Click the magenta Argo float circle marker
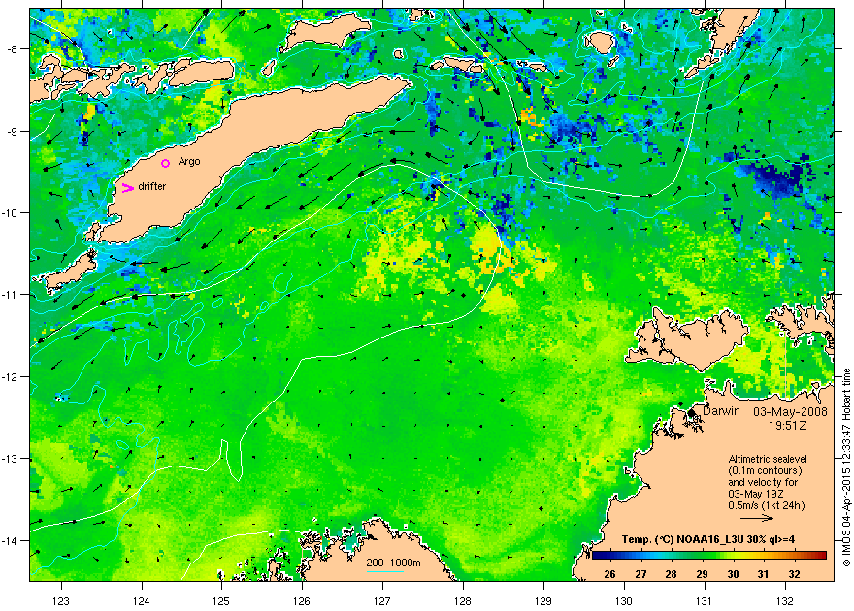 coord(166,163)
